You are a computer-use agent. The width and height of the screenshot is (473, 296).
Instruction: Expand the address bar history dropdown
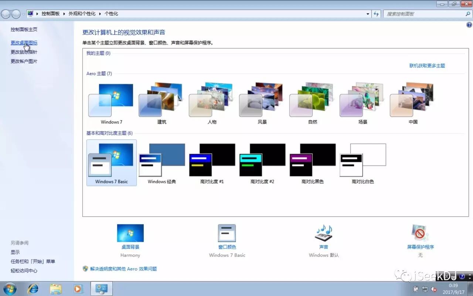pos(368,14)
